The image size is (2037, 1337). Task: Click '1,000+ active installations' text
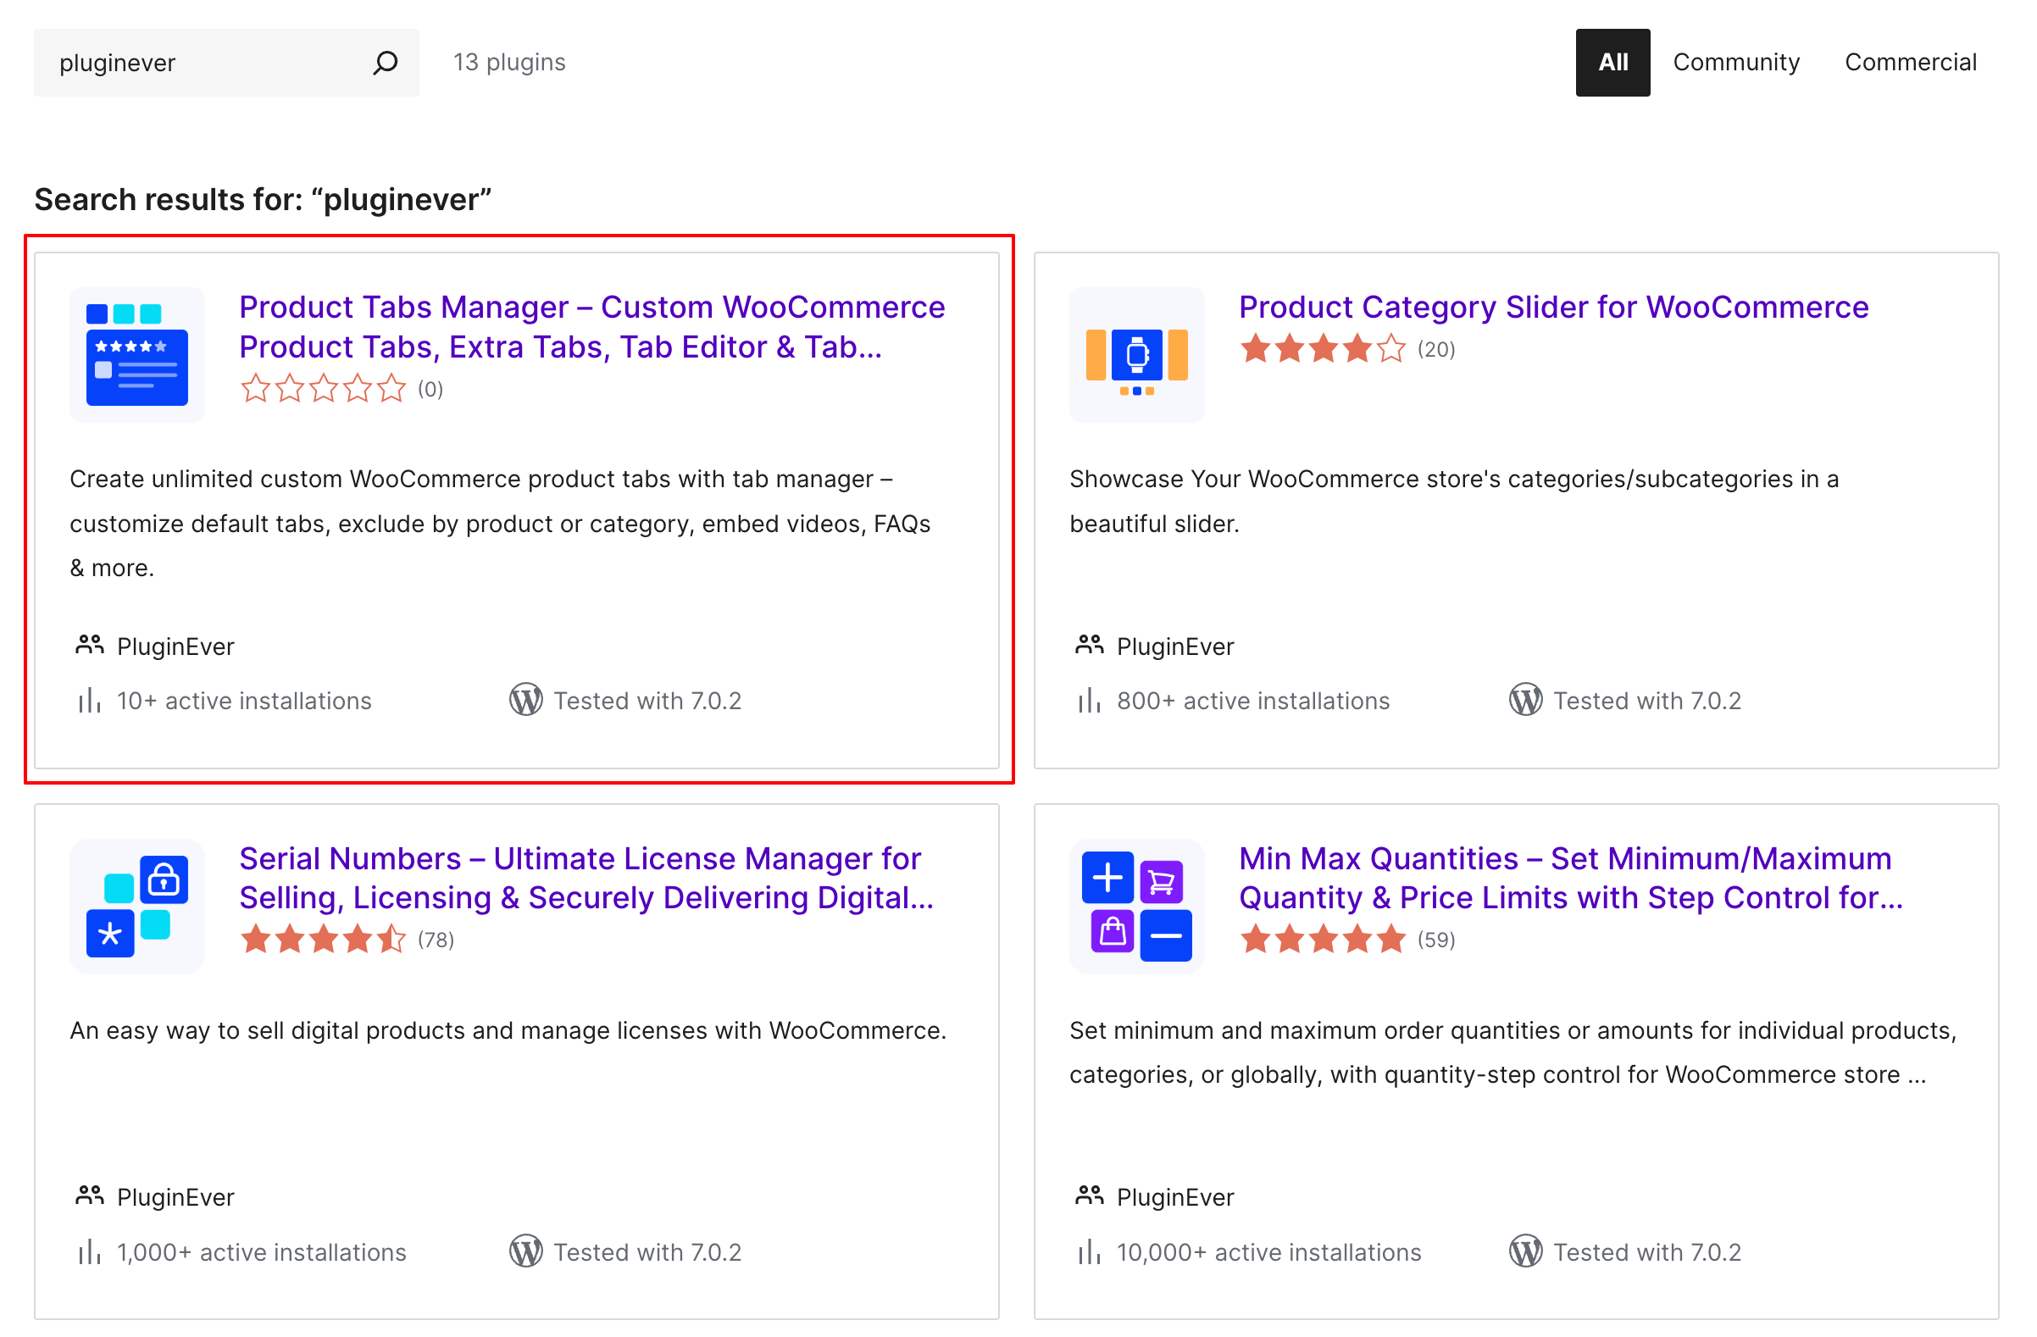click(261, 1252)
